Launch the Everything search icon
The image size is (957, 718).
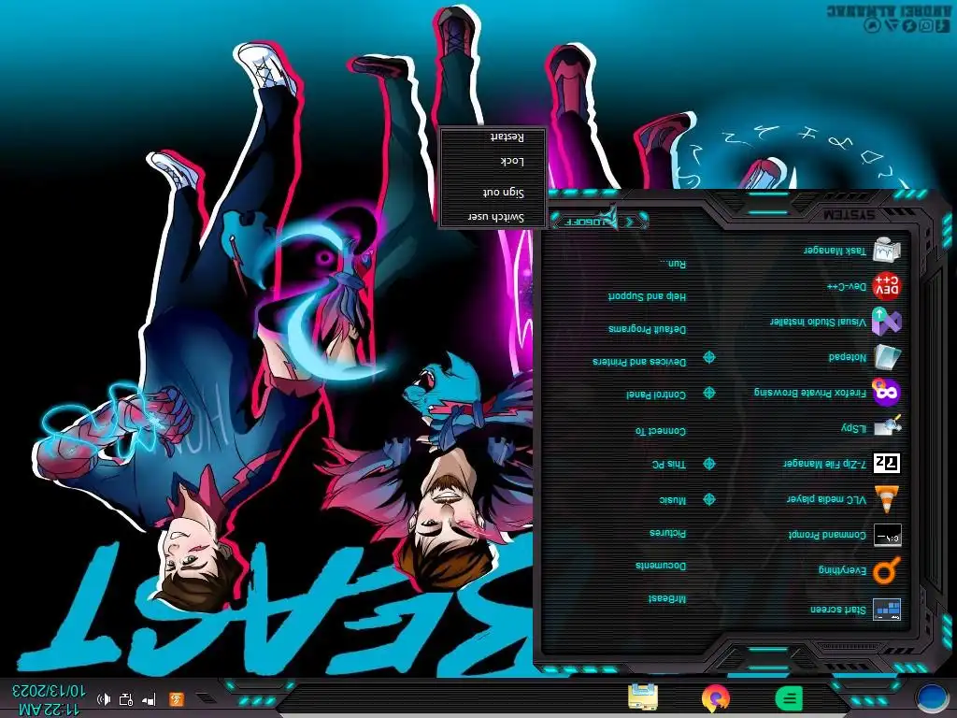click(x=886, y=571)
